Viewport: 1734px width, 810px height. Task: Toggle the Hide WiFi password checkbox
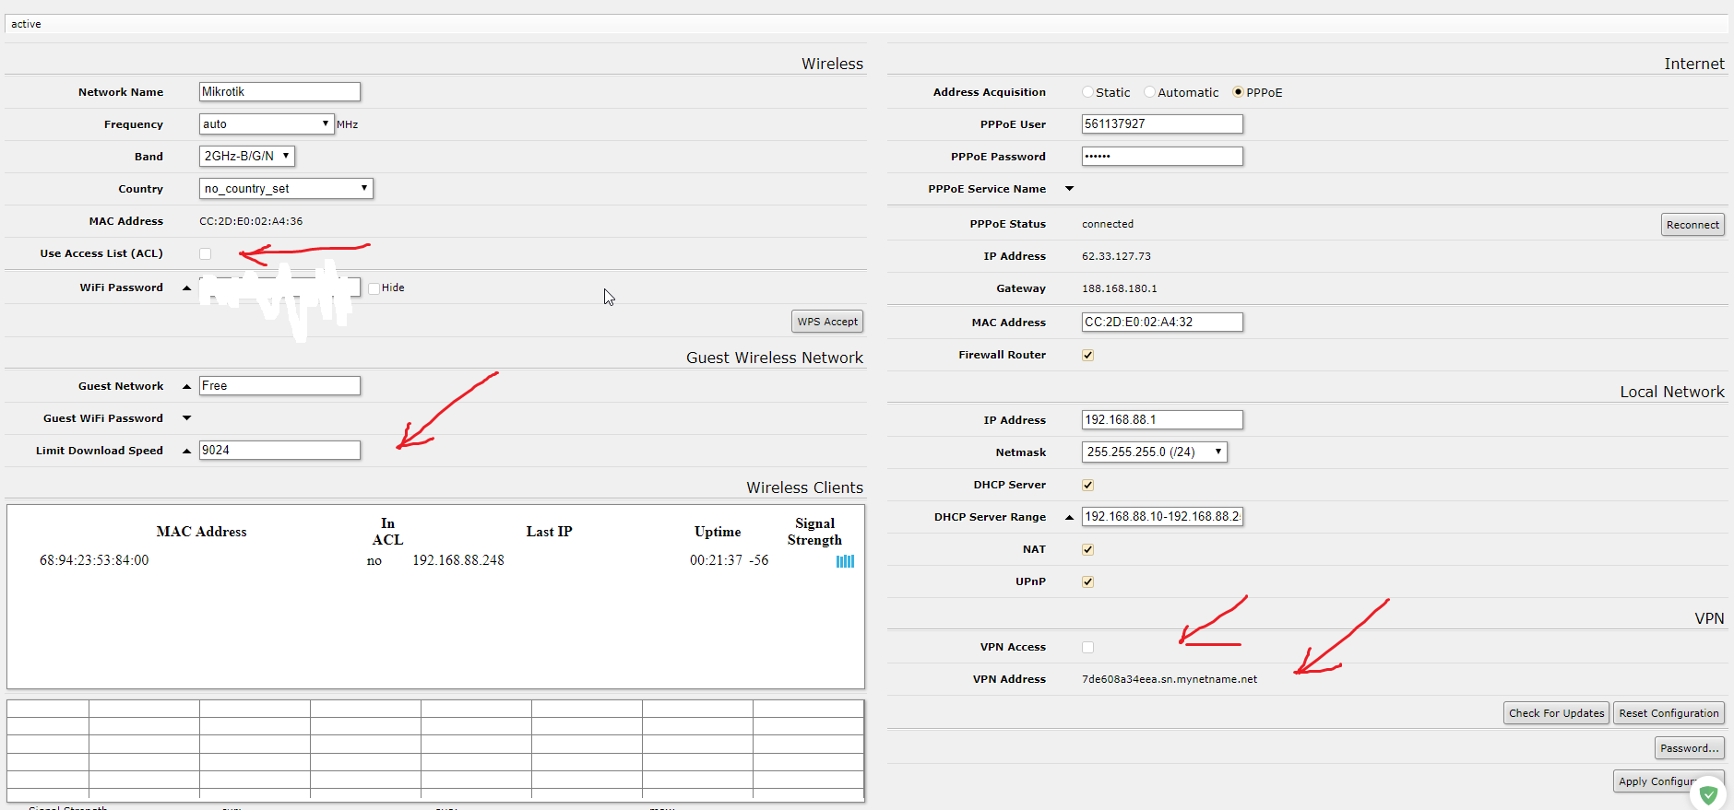tap(374, 288)
